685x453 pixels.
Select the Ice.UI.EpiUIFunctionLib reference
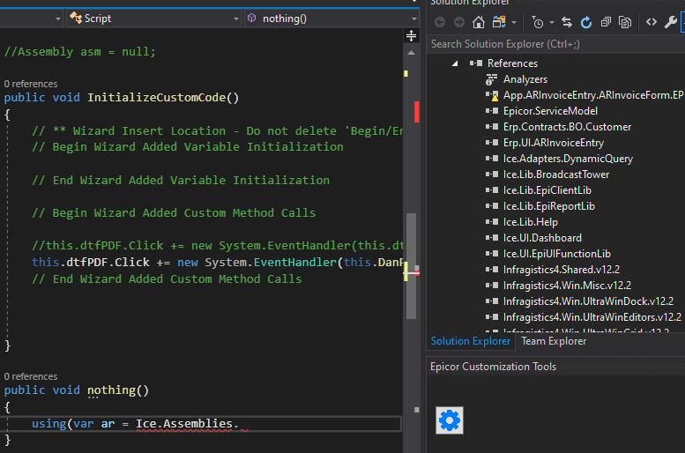coord(557,254)
